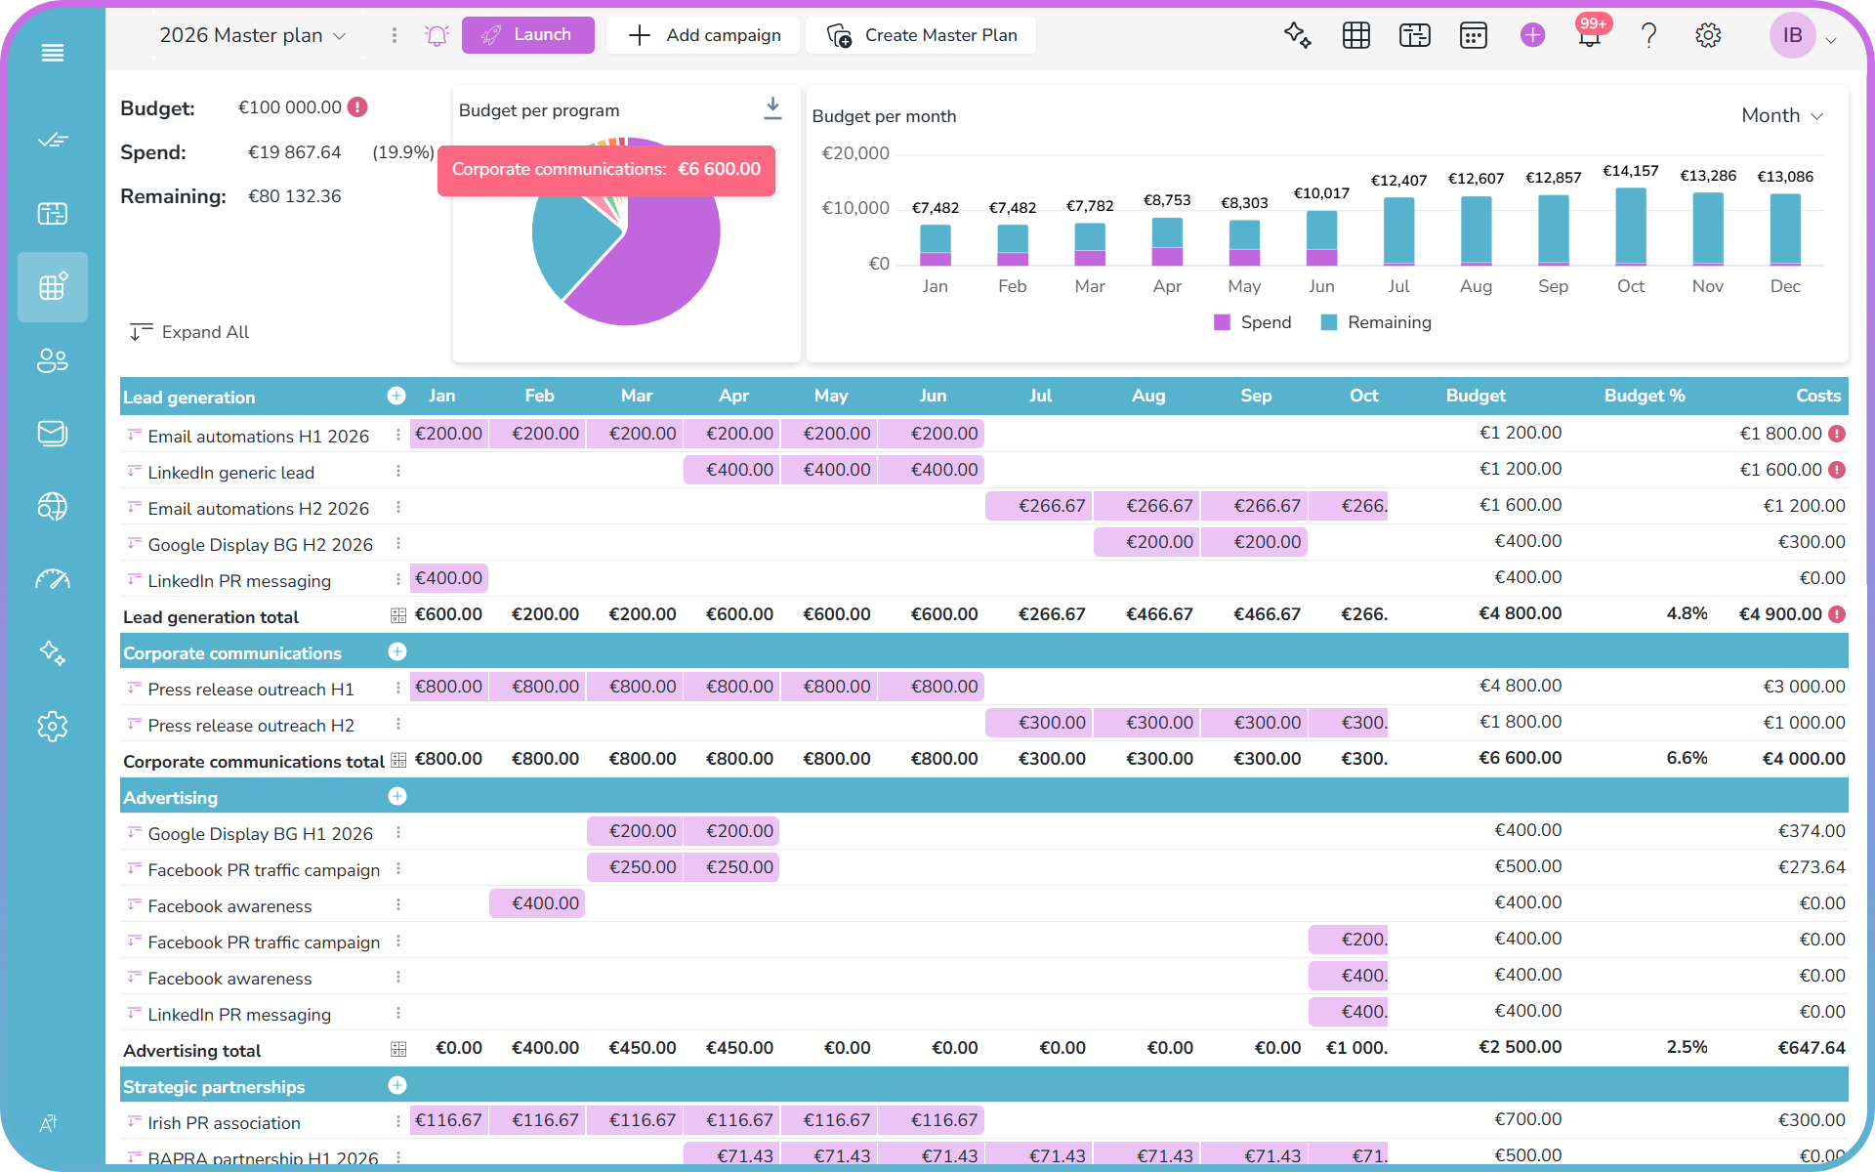Click the Budget % column header

1645,396
